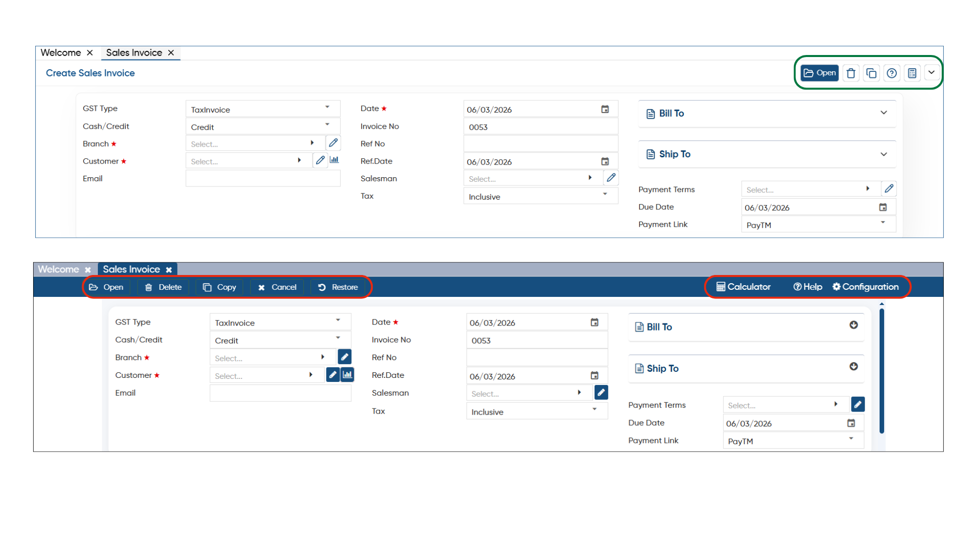Viewport: 979px width, 550px height.
Task: Click blue Salesman edit icon in lower form
Action: tap(601, 392)
